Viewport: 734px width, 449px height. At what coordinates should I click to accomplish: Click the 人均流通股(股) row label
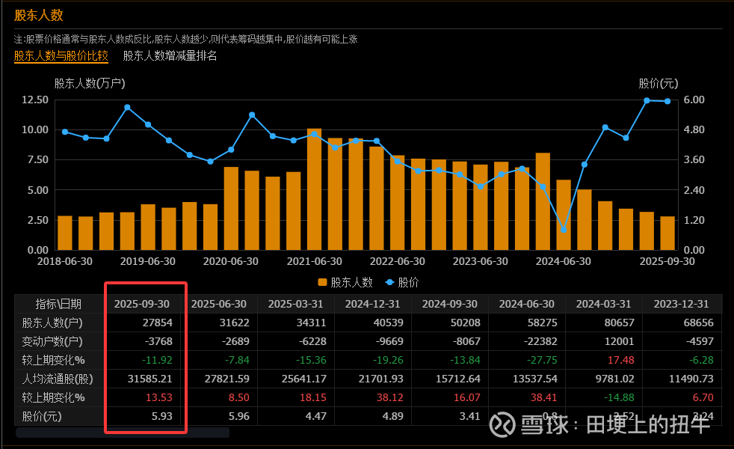tap(57, 379)
